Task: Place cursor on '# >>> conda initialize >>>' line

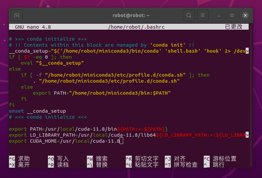Action: click(48, 39)
